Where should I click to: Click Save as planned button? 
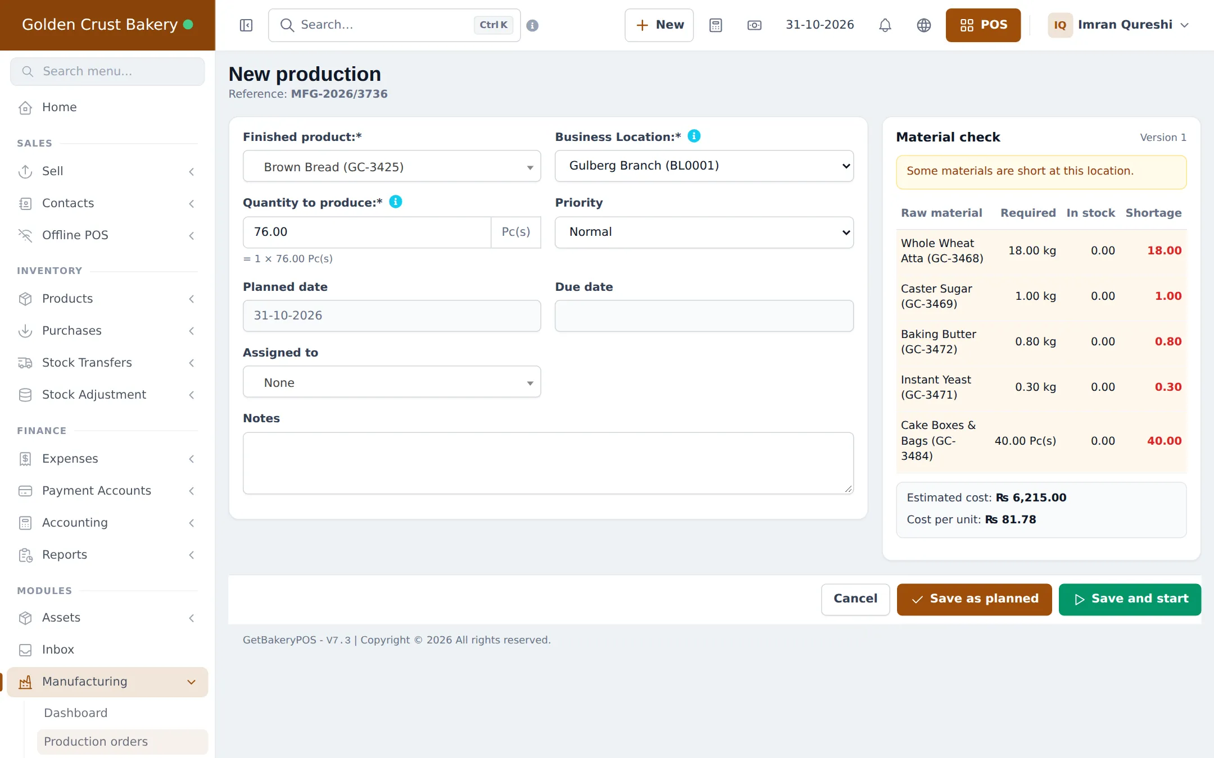[975, 599]
